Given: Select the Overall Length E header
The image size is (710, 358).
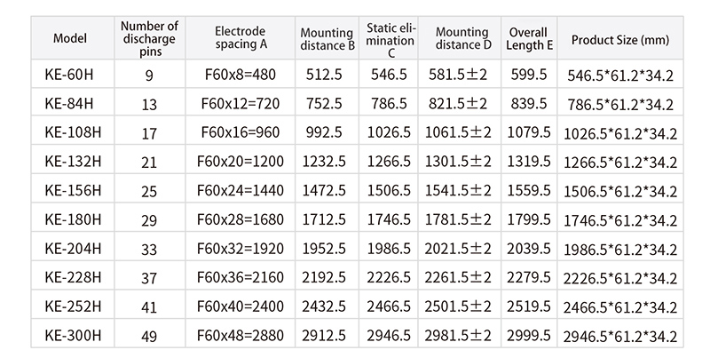Looking at the screenshot, I should click(527, 39).
